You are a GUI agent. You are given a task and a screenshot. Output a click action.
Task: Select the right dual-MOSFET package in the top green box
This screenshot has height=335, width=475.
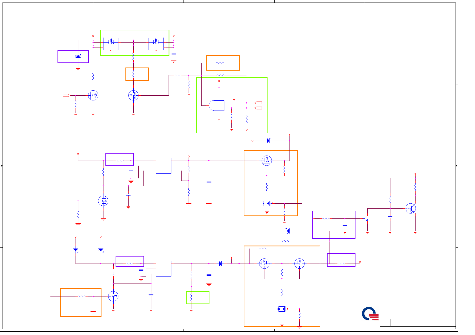coord(156,44)
